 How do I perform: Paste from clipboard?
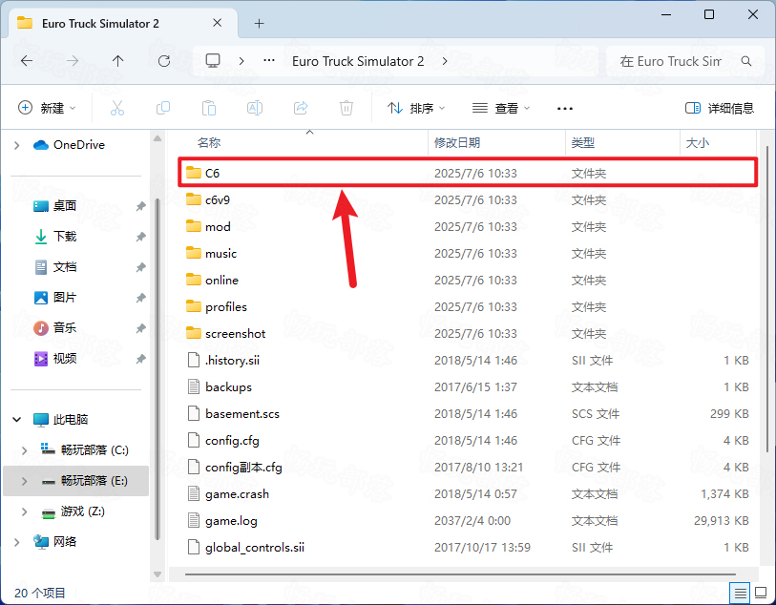[209, 108]
